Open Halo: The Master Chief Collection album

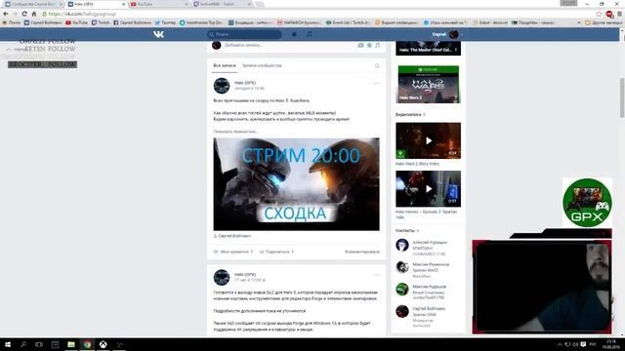(x=428, y=48)
